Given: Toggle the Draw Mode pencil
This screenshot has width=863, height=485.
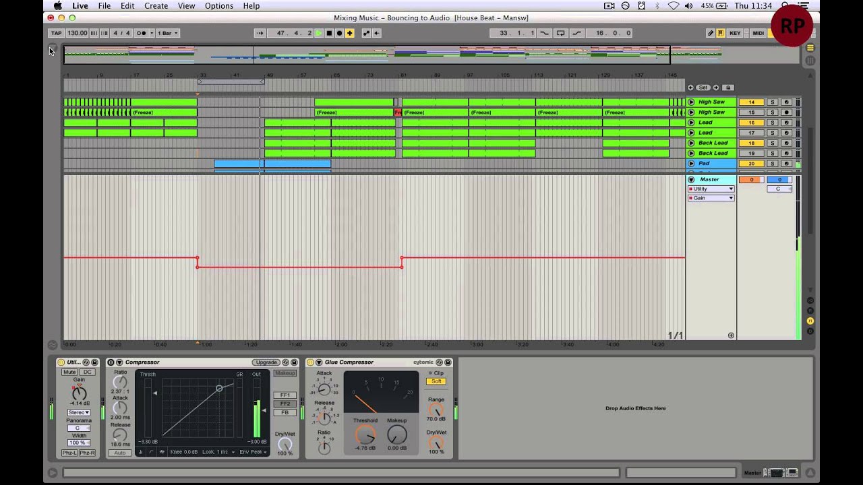Looking at the screenshot, I should click(x=711, y=33).
